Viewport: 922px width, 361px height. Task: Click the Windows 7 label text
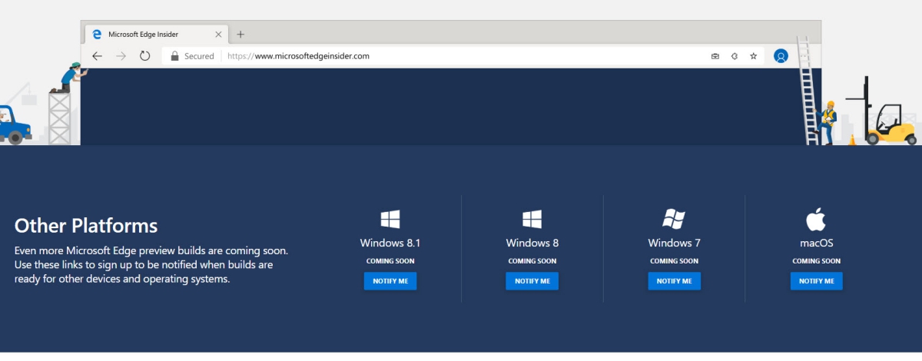point(674,243)
